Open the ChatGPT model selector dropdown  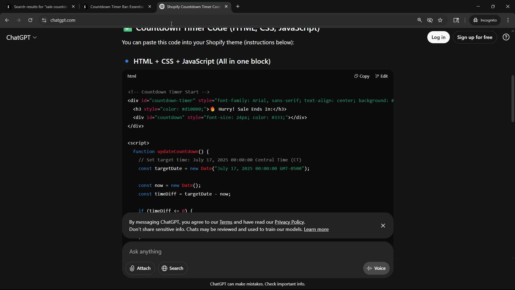(x=21, y=37)
